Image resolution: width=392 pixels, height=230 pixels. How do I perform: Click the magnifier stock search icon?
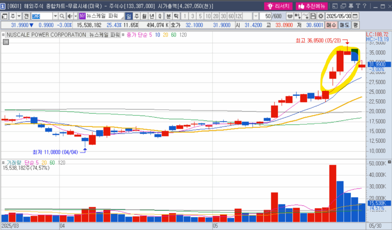[x=62, y=16]
